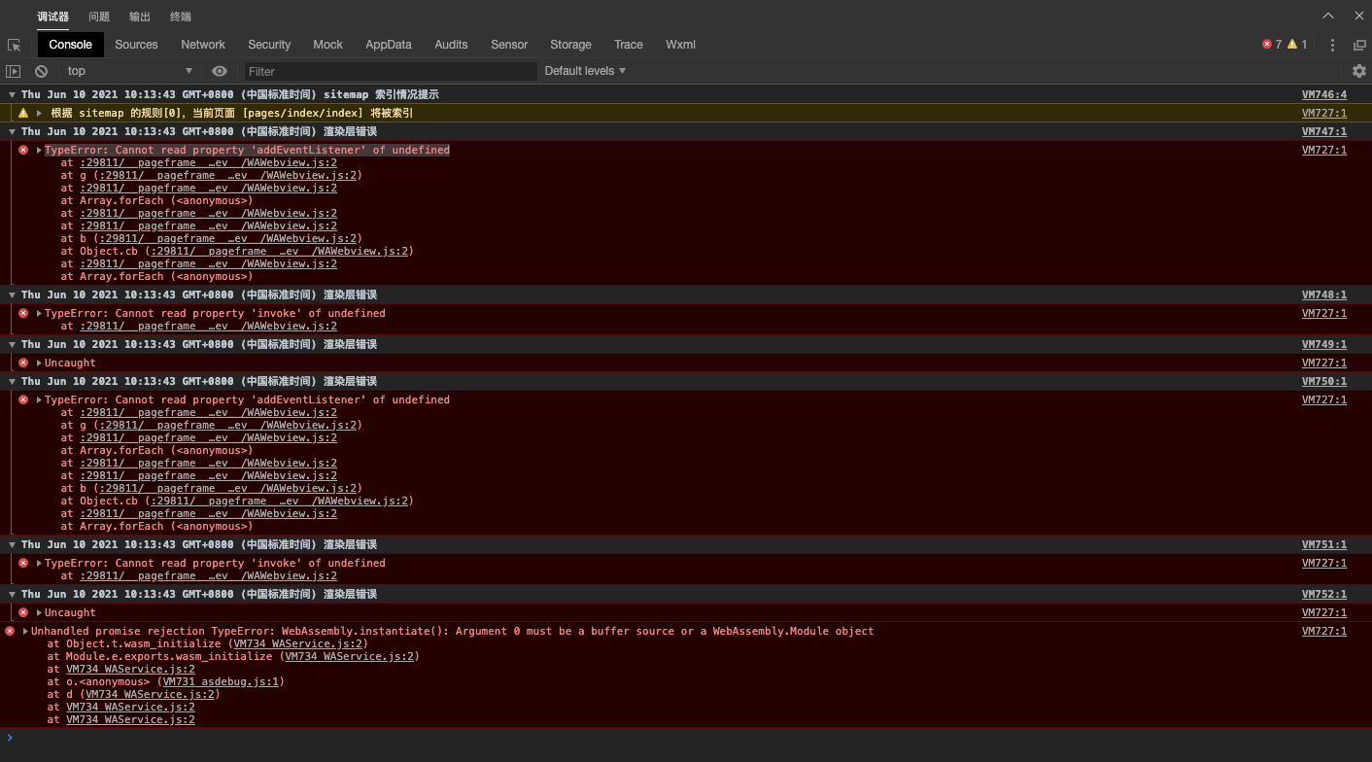Switch to the Sources tab
The height and width of the screenshot is (762, 1372).
[136, 45]
